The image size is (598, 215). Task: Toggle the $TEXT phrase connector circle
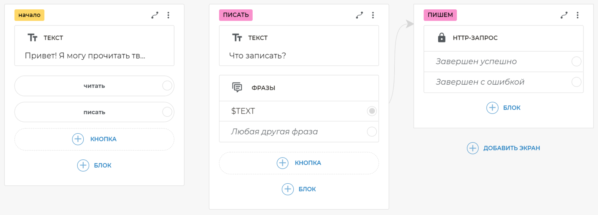pyautogui.click(x=372, y=111)
